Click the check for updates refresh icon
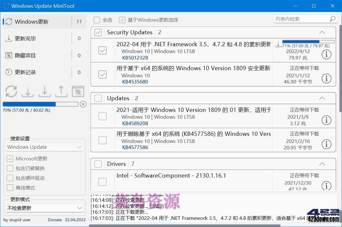 [x=11, y=91]
